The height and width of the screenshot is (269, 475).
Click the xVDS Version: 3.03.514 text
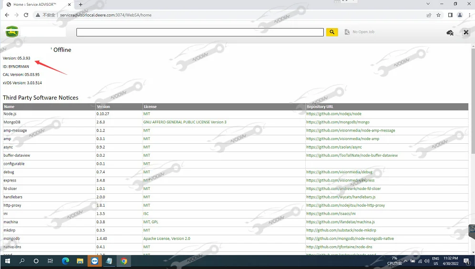click(x=22, y=83)
